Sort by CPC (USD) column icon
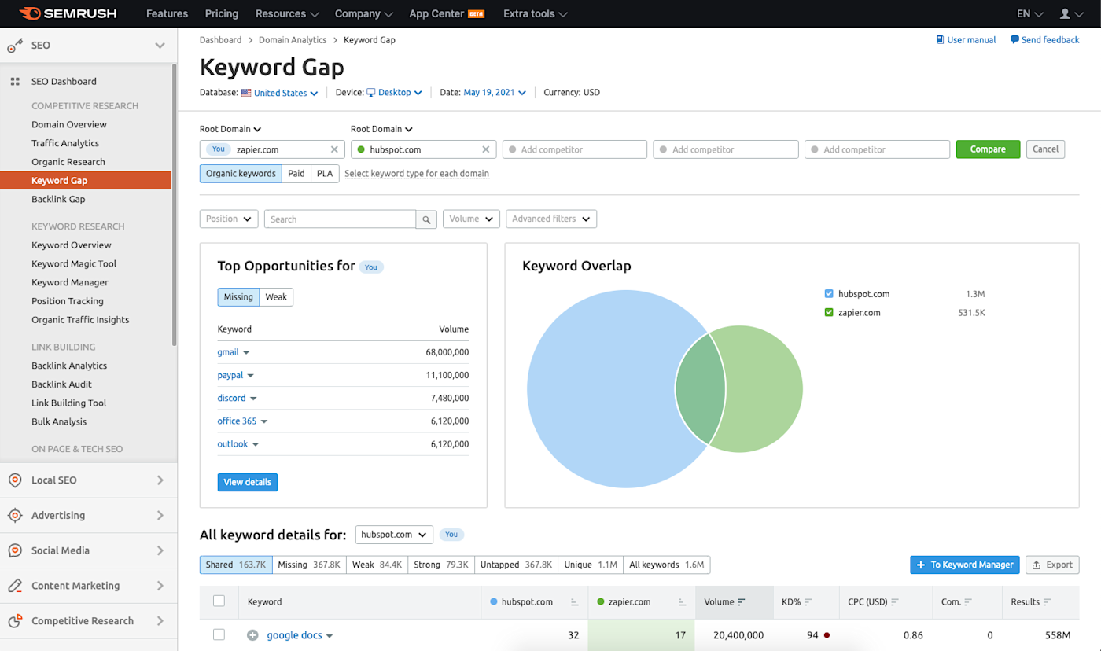The width and height of the screenshot is (1101, 651). click(895, 602)
